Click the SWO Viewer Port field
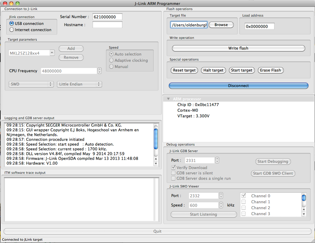This screenshot has width=315, height=243. (203, 196)
